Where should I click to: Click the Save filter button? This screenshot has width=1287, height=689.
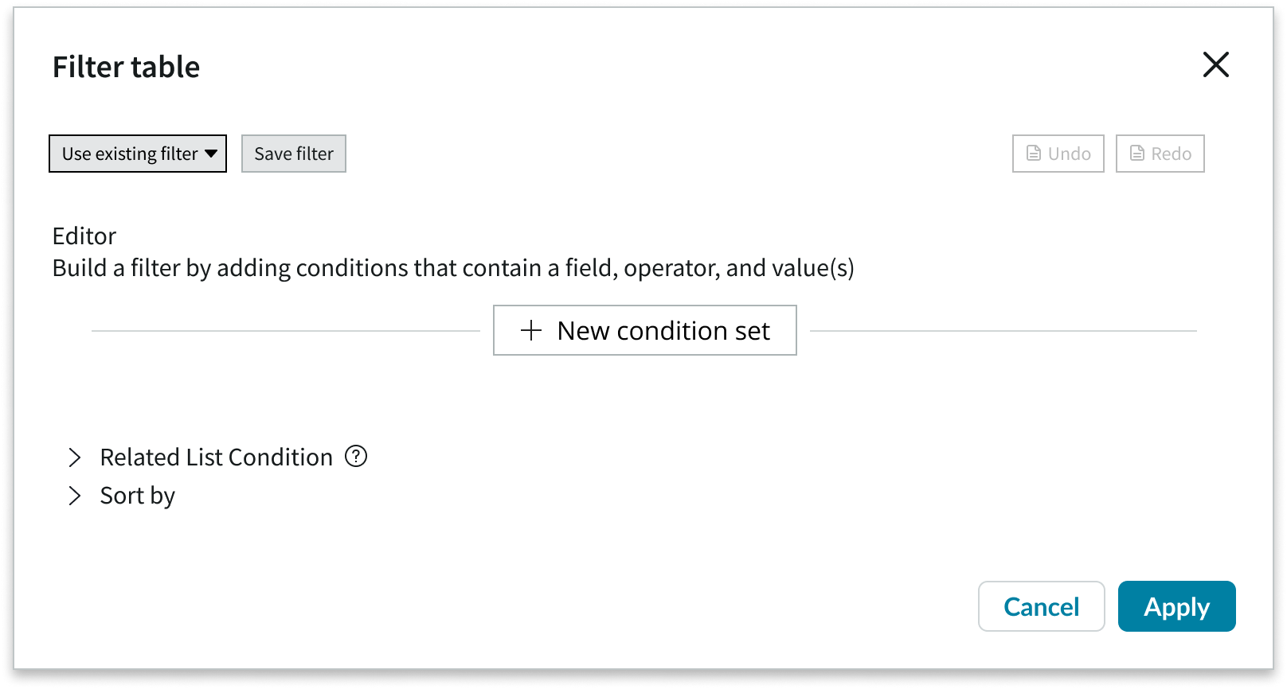coord(293,154)
